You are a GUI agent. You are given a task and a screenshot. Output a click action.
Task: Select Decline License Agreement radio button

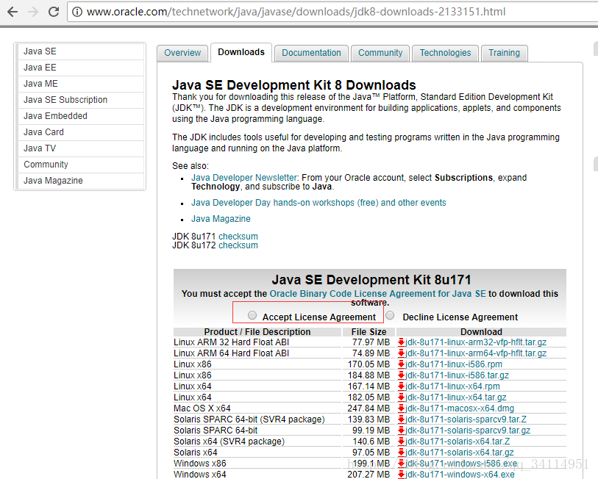click(390, 315)
